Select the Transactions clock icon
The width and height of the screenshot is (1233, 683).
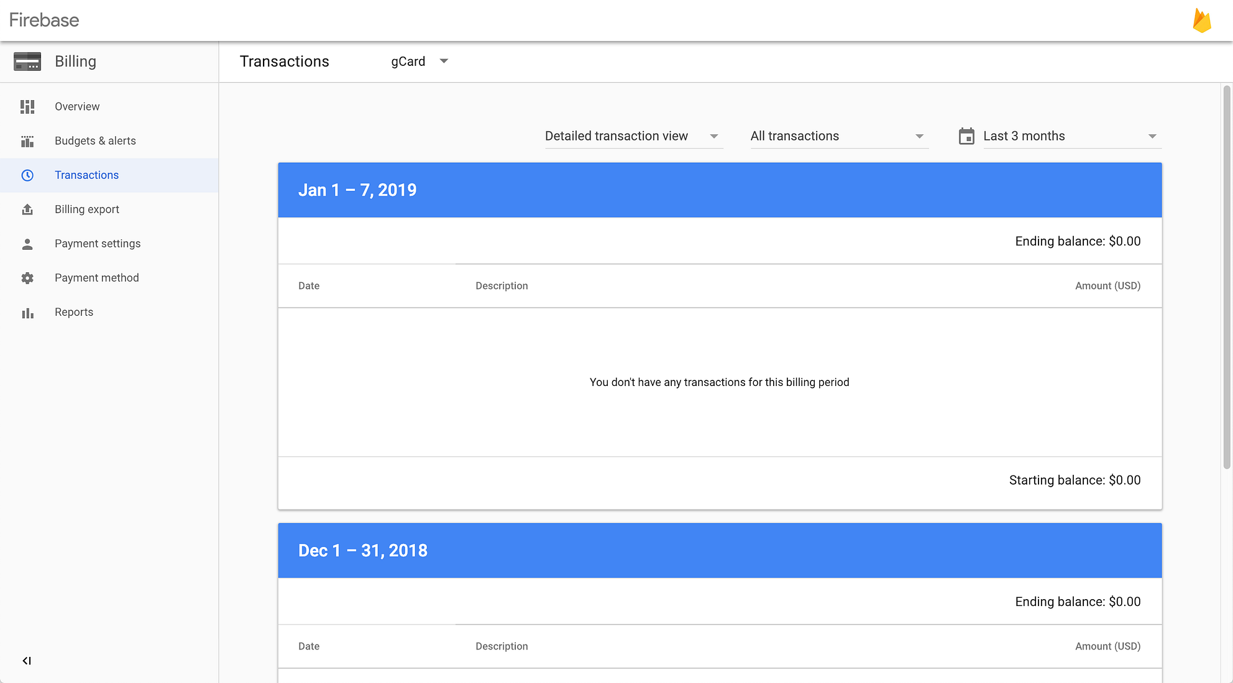[27, 175]
